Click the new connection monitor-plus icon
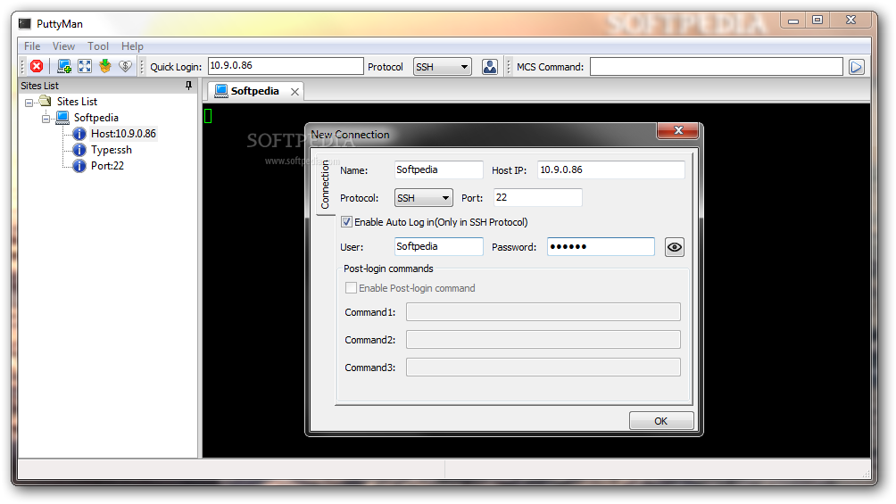Viewport: 896px width, 504px height. [64, 66]
